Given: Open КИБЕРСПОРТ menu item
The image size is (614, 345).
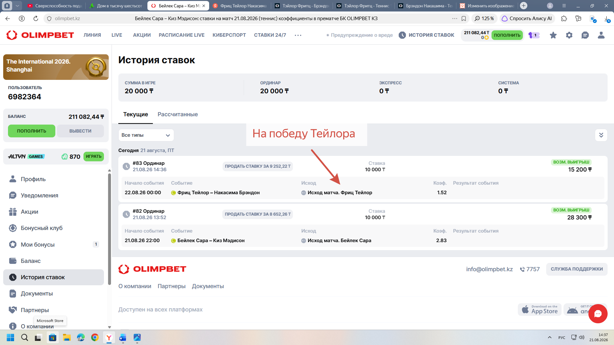Looking at the screenshot, I should click(x=229, y=35).
